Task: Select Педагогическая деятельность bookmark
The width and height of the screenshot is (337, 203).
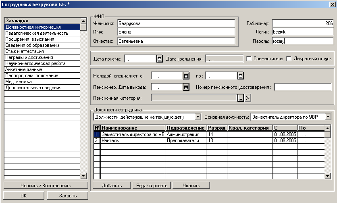Action: point(37,33)
